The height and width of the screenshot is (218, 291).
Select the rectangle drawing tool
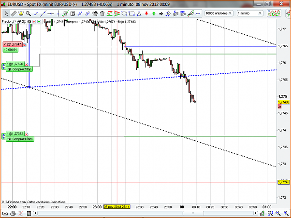pyautogui.click(x=131, y=14)
